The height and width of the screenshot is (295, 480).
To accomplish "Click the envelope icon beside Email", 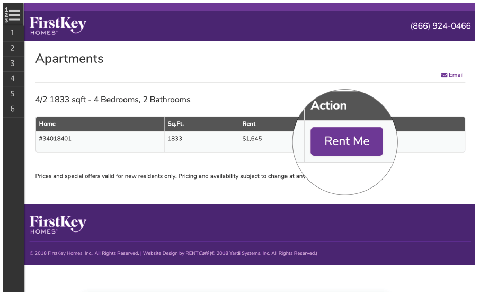I will click(444, 75).
